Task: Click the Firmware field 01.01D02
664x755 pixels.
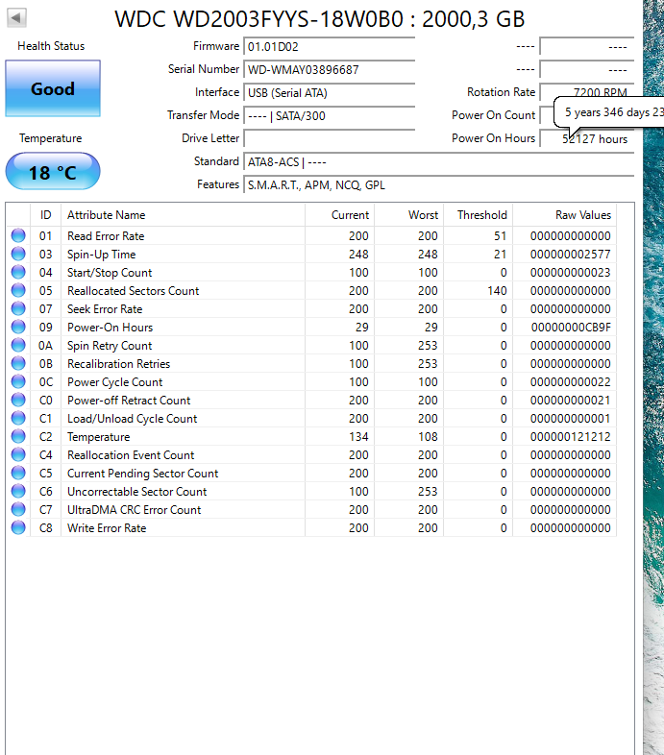Action: point(329,47)
